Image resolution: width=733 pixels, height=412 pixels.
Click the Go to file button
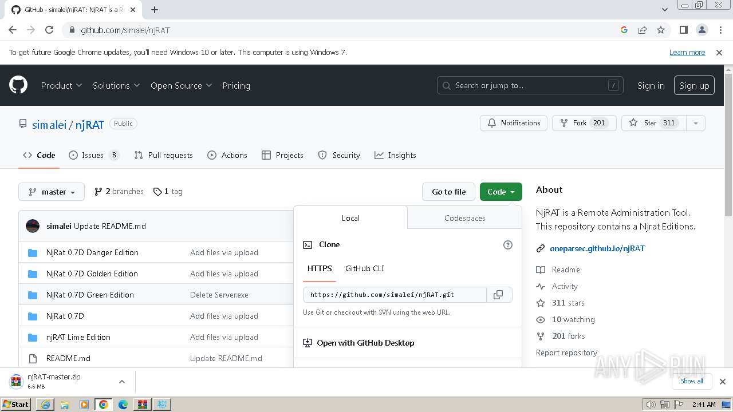click(449, 192)
